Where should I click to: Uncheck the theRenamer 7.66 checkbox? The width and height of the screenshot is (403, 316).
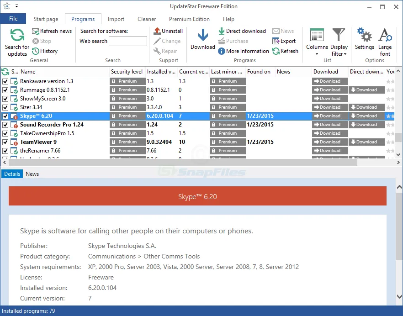point(5,151)
